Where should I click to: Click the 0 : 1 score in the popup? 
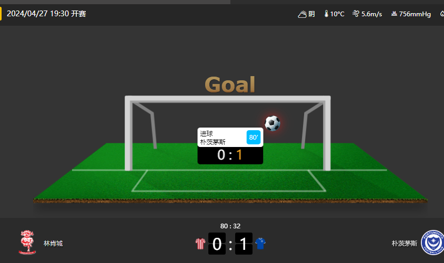click(230, 155)
